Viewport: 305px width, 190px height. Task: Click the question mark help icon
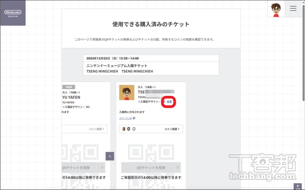(134, 118)
